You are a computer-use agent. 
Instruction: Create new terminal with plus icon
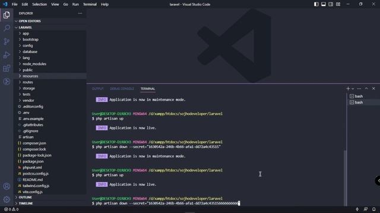click(348, 89)
